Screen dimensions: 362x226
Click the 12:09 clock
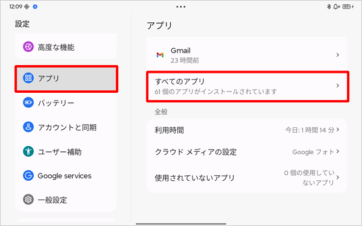point(16,7)
